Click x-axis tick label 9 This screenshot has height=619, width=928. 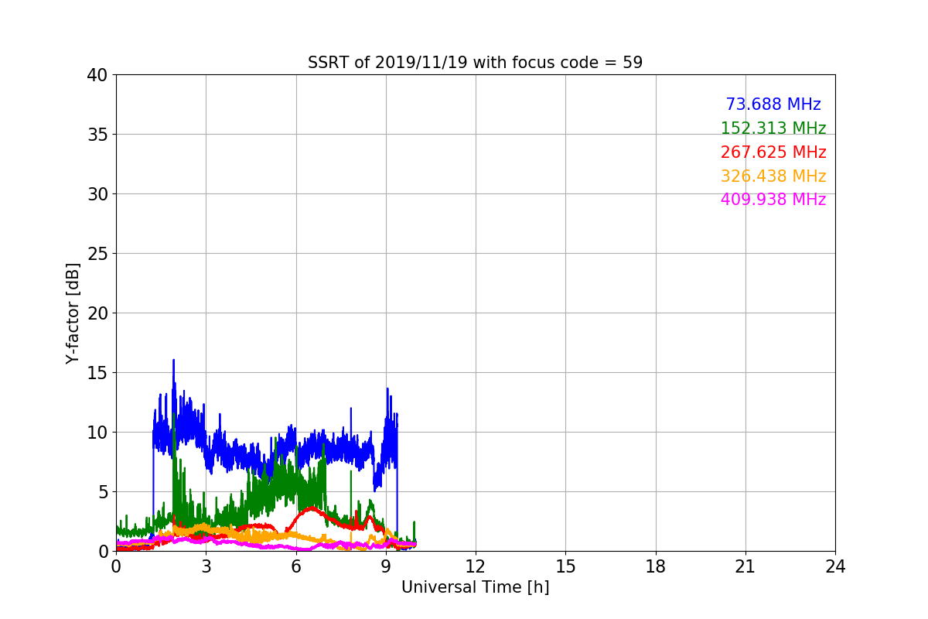point(386,566)
